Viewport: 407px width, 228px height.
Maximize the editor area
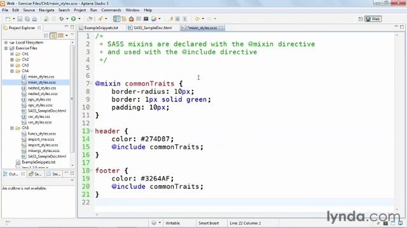[x=402, y=27]
